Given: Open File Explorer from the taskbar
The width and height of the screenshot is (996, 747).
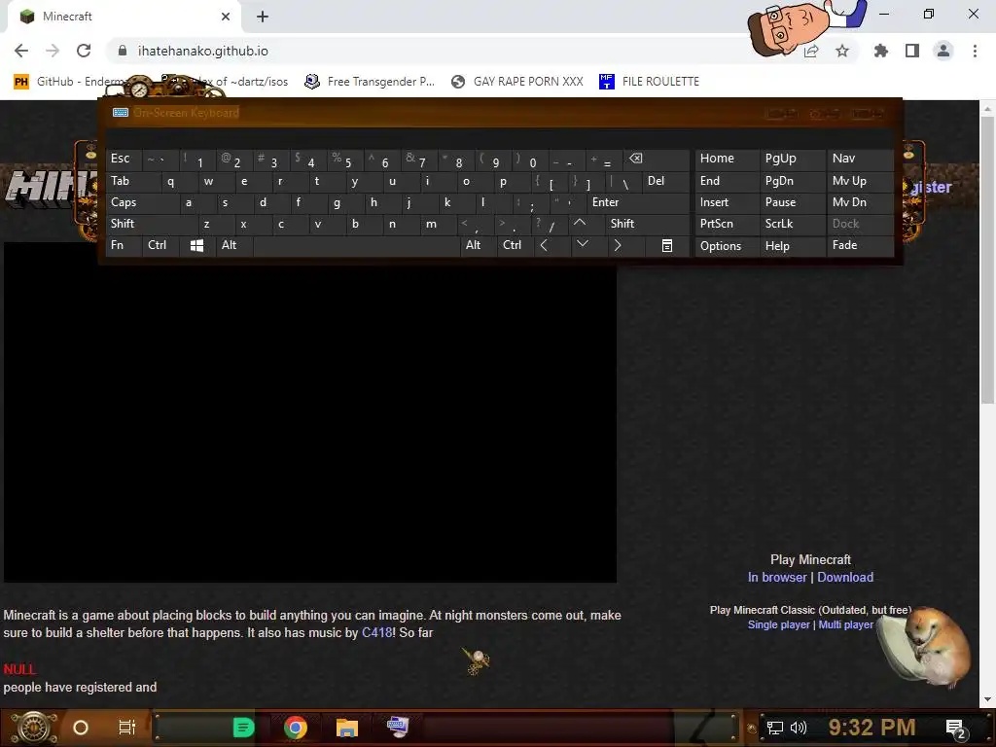Looking at the screenshot, I should [347, 728].
